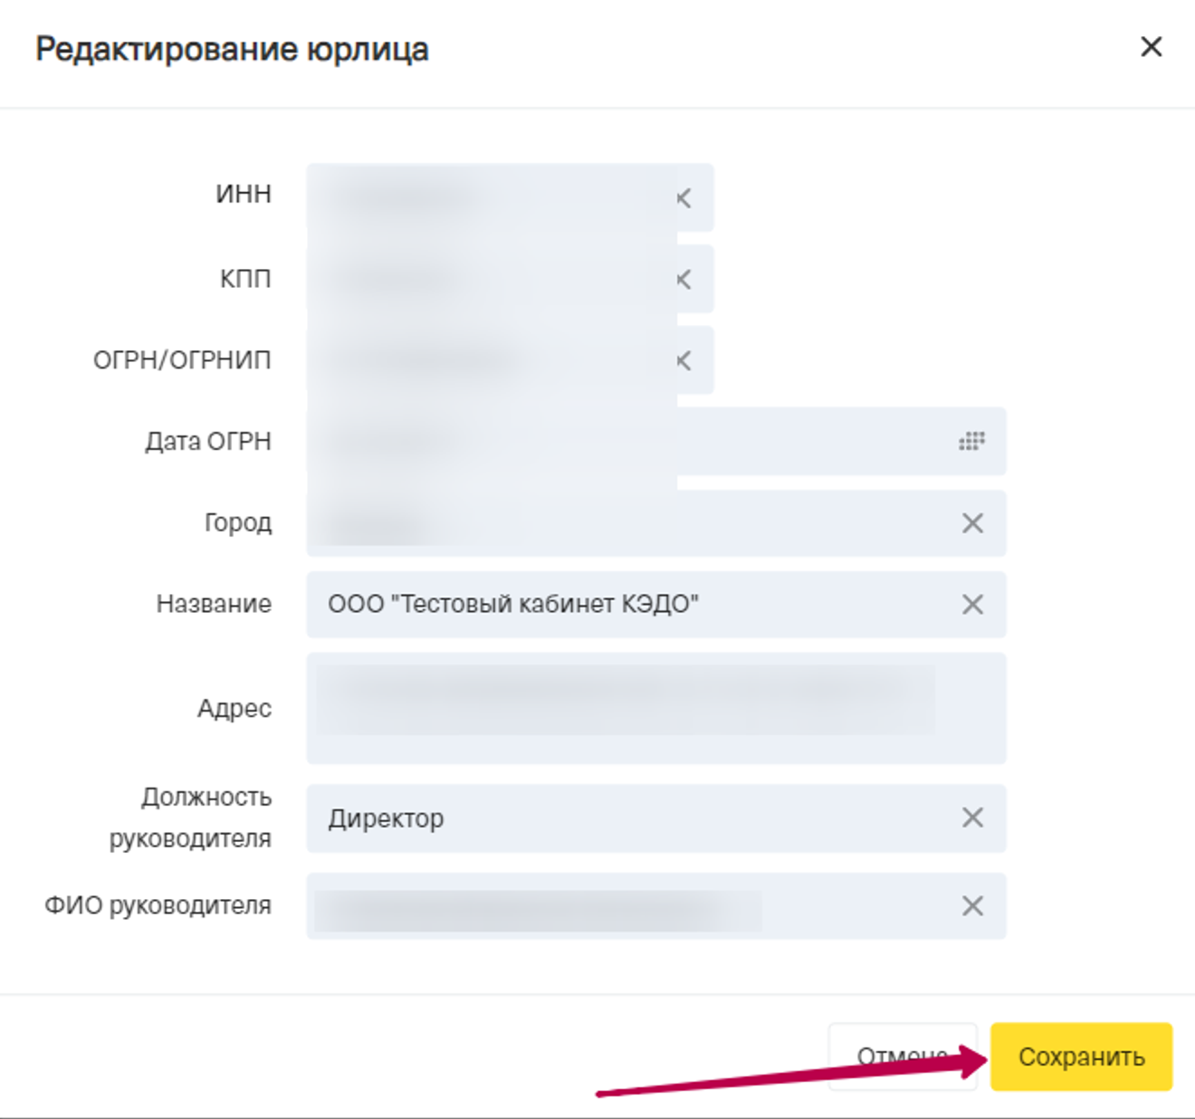Close the Редактирование юрлица dialog
The height and width of the screenshot is (1119, 1195).
(1151, 47)
